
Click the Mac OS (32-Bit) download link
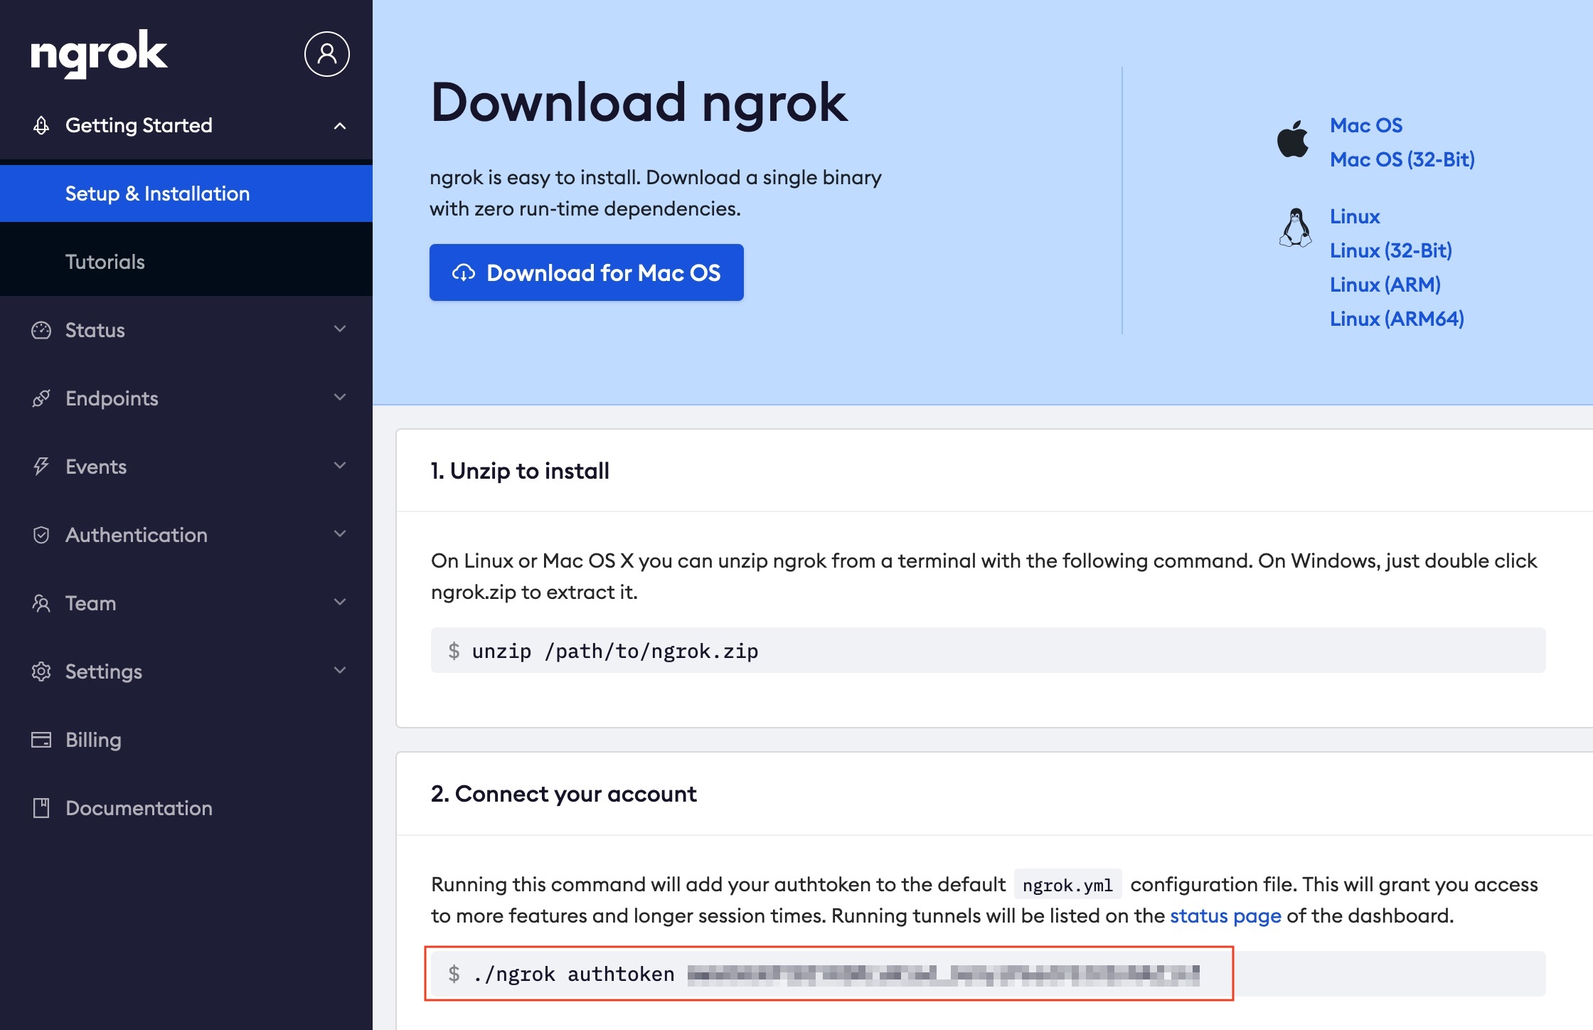[1402, 159]
